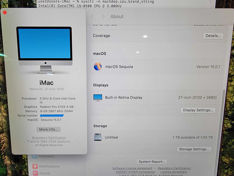Open Display Settings
The width and height of the screenshot is (234, 176).
click(x=198, y=110)
